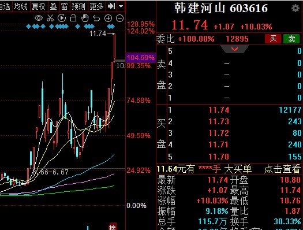Start the circular playback replay icon
Viewport: 303px width, 230px height.
coord(62,18)
